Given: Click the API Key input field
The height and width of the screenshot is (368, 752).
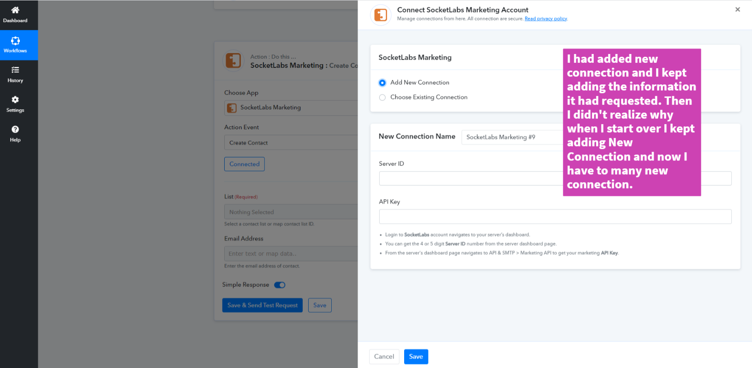Looking at the screenshot, I should [x=555, y=217].
